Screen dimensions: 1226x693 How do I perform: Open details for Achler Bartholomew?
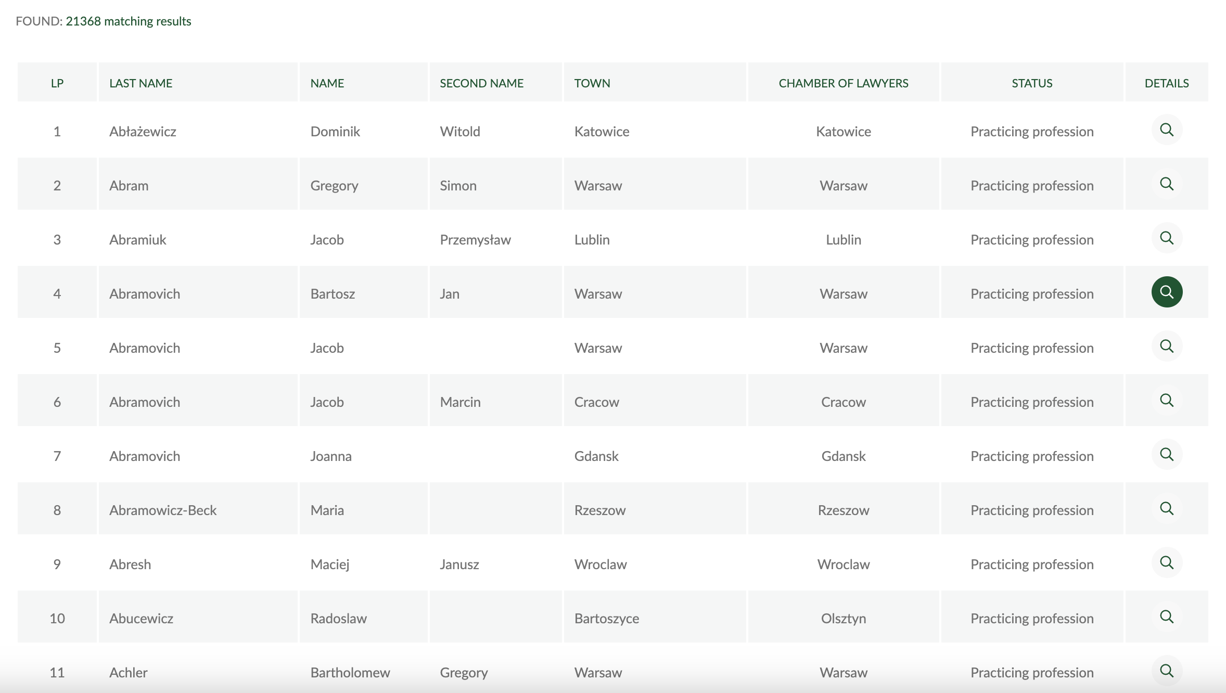tap(1167, 671)
